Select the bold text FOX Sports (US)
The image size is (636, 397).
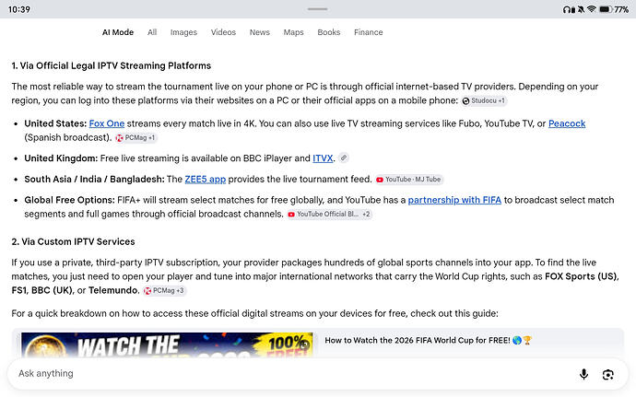582,276
